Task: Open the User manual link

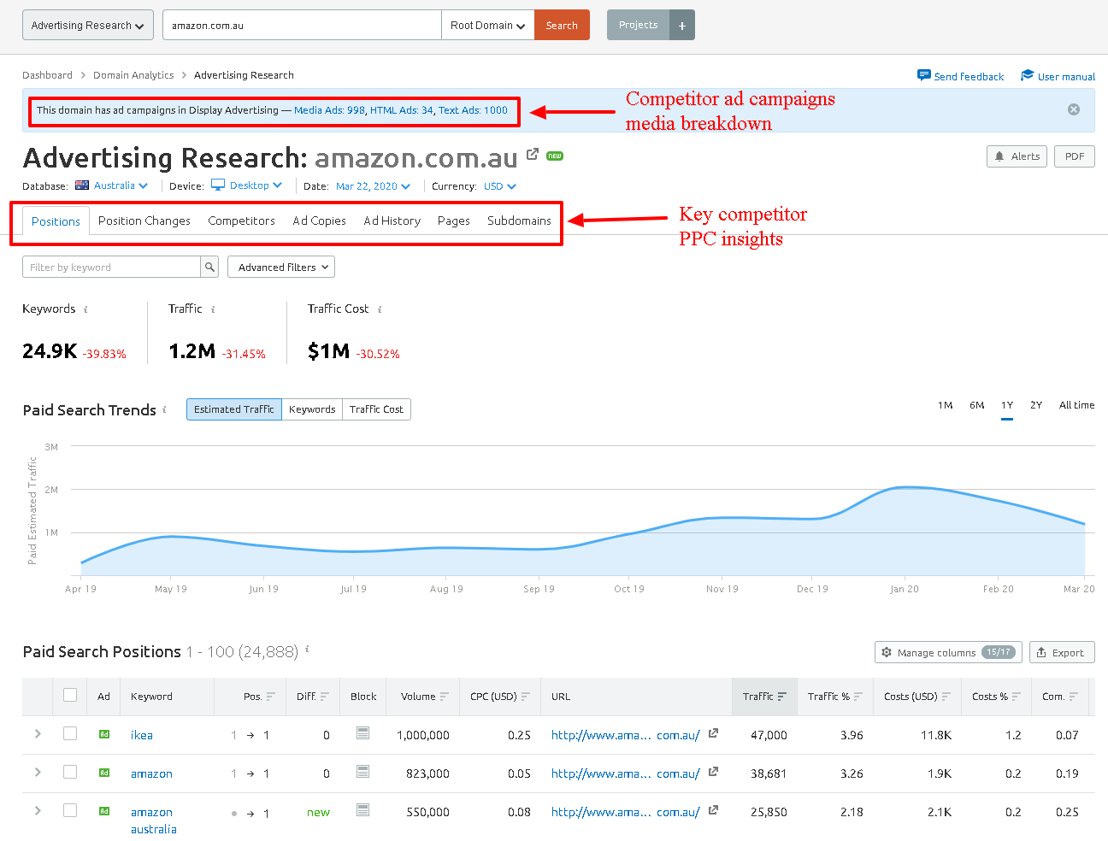Action: 1058,76
